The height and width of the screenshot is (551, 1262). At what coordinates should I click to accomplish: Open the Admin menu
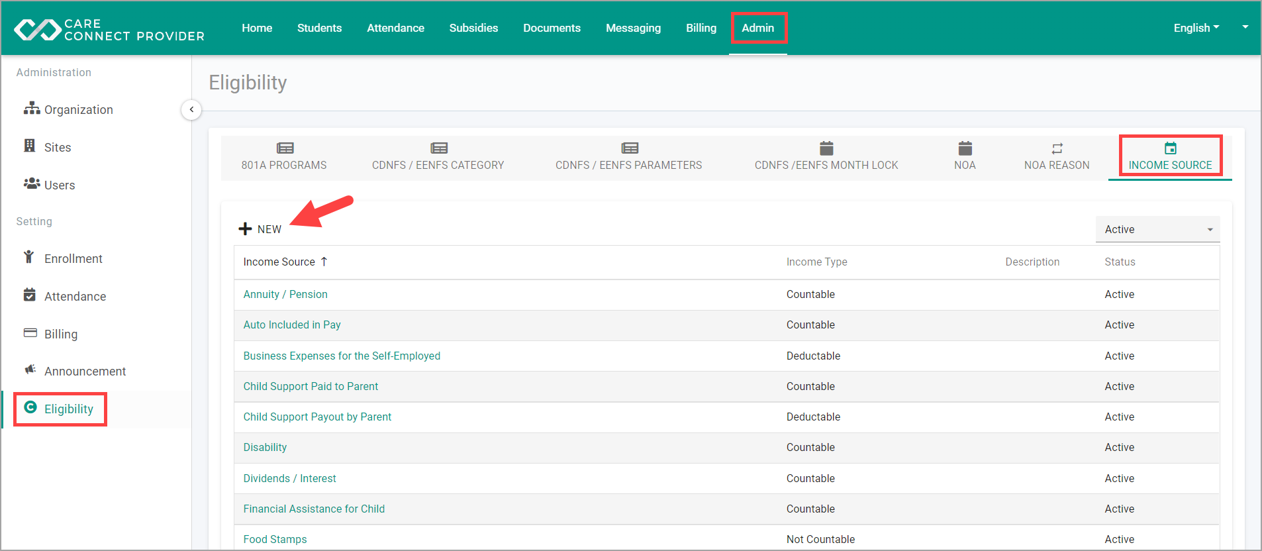[758, 28]
